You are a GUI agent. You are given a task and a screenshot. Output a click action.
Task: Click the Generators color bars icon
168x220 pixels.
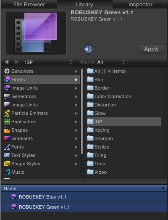(x=7, y=96)
